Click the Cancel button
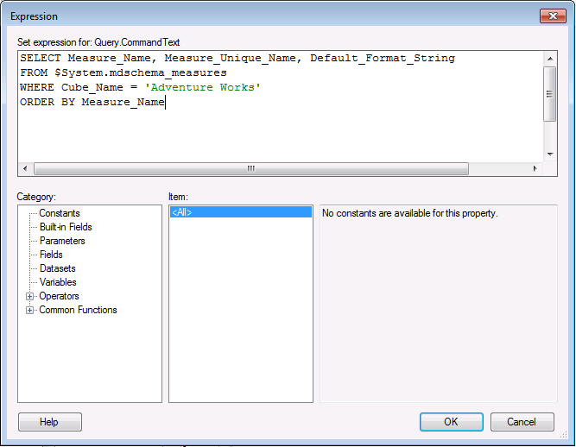The width and height of the screenshot is (576, 447). [x=522, y=422]
